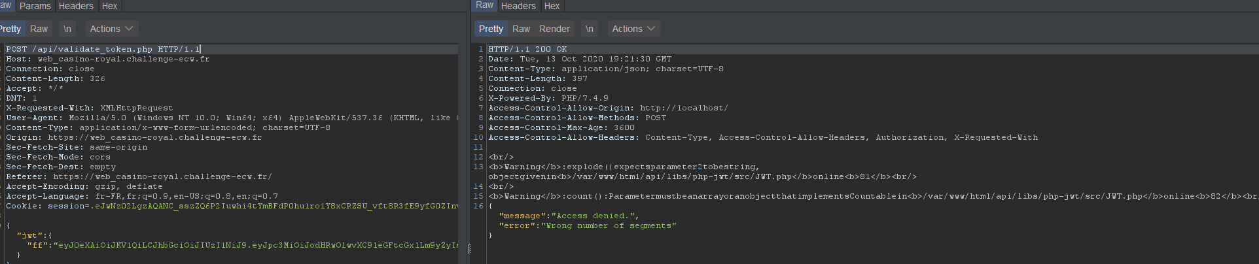Click the Sec-Fetch-Mode: cors header
This screenshot has height=264, width=1259.
pyautogui.click(x=58, y=157)
